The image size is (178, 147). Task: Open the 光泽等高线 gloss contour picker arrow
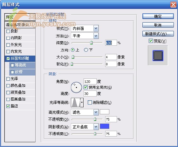82,103
